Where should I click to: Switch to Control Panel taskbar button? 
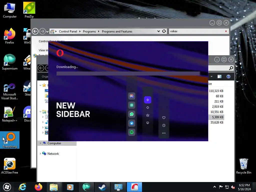tap(118, 187)
